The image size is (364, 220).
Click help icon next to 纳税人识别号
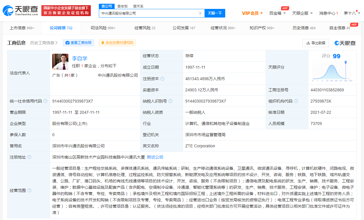click(x=170, y=101)
